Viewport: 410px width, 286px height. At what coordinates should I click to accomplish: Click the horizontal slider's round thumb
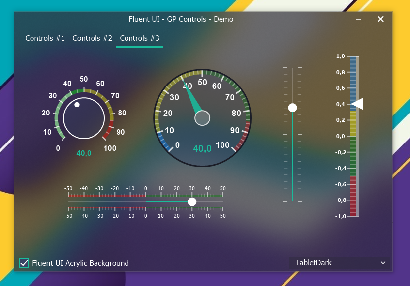tap(192, 201)
